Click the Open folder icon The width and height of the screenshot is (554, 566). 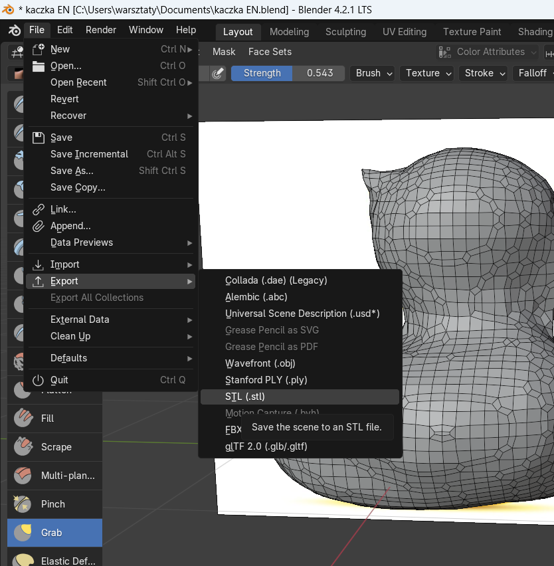coord(38,66)
